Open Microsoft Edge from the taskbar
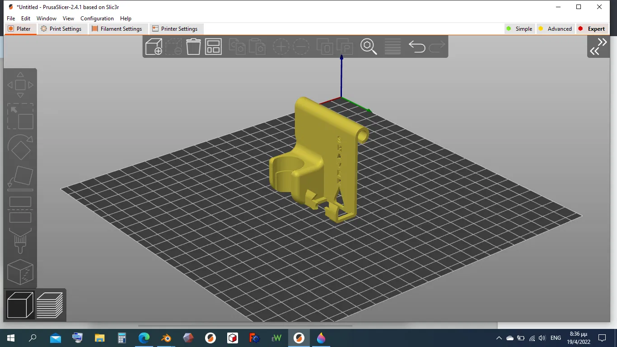The width and height of the screenshot is (617, 347). pos(144,338)
